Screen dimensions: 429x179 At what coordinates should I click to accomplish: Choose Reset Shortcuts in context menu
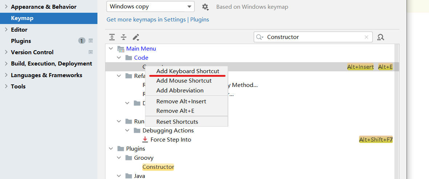(177, 122)
